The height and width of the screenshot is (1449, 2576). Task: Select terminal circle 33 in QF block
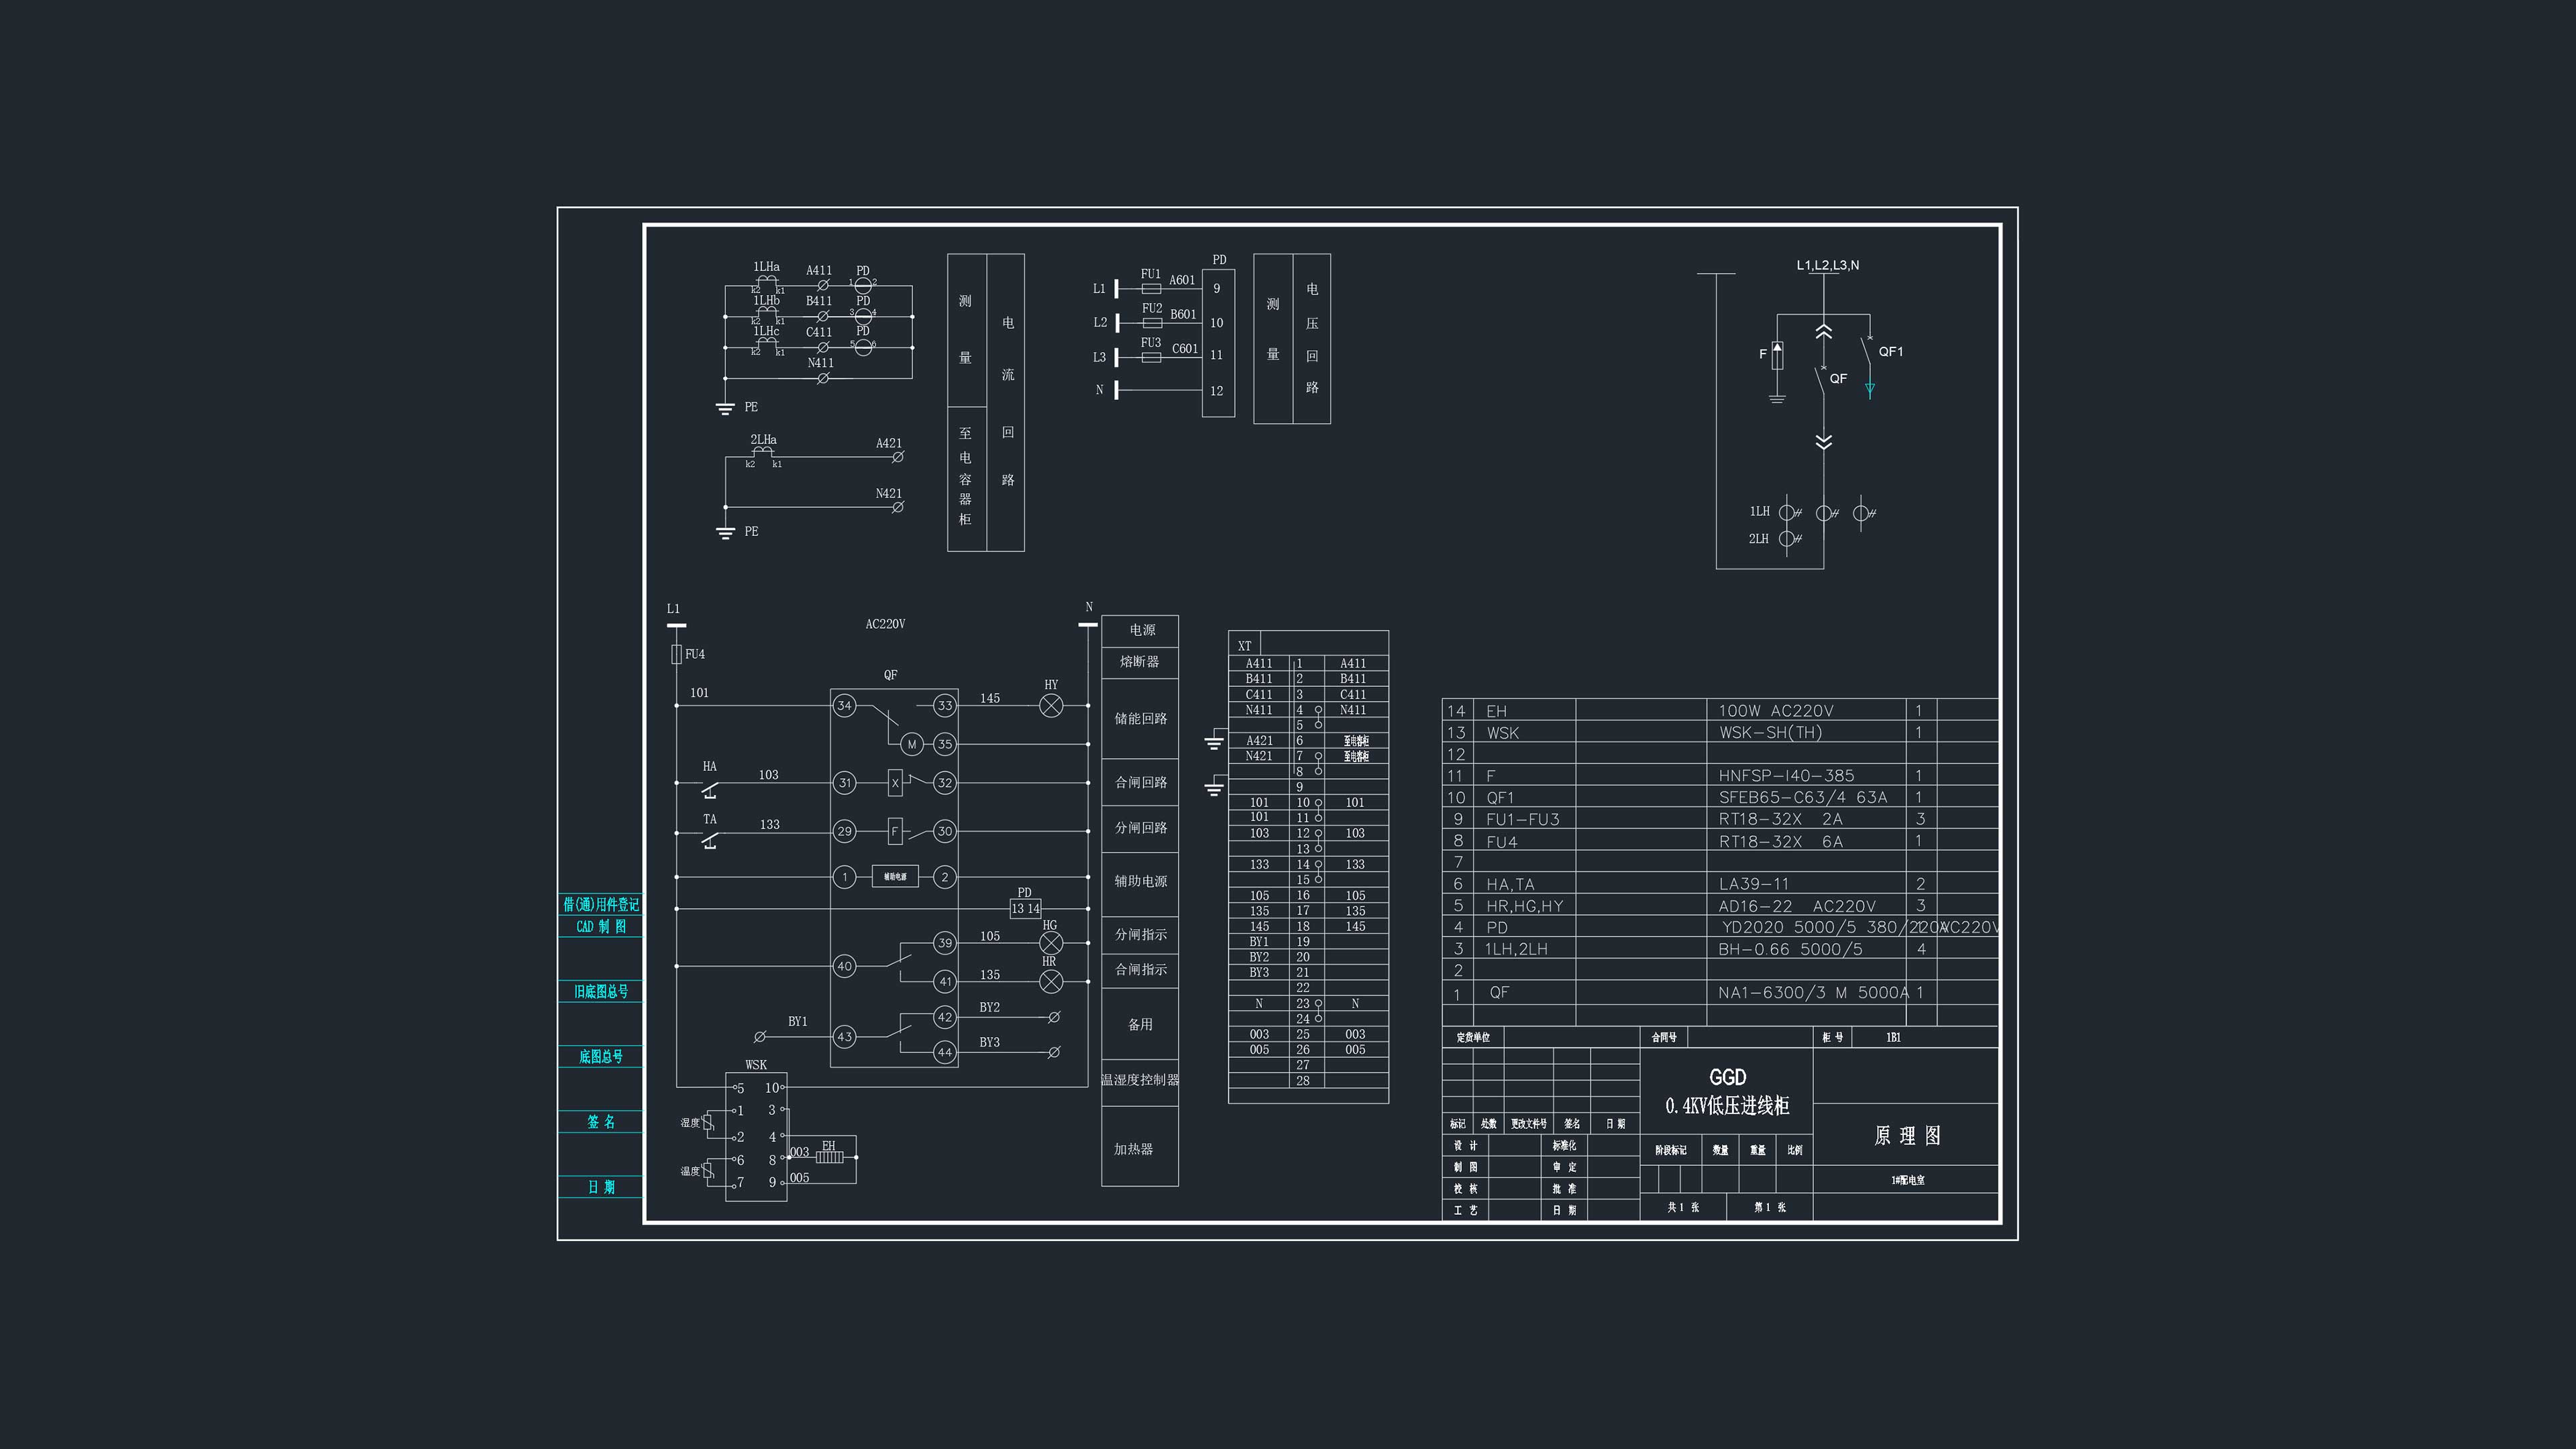tap(944, 706)
